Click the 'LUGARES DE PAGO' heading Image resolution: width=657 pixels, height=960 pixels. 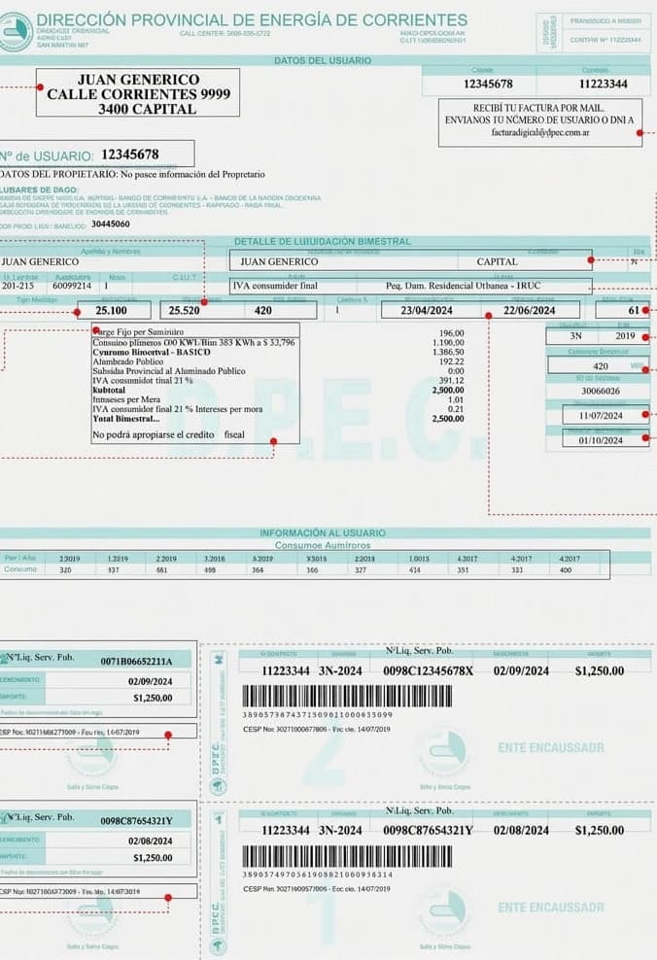click(39, 189)
